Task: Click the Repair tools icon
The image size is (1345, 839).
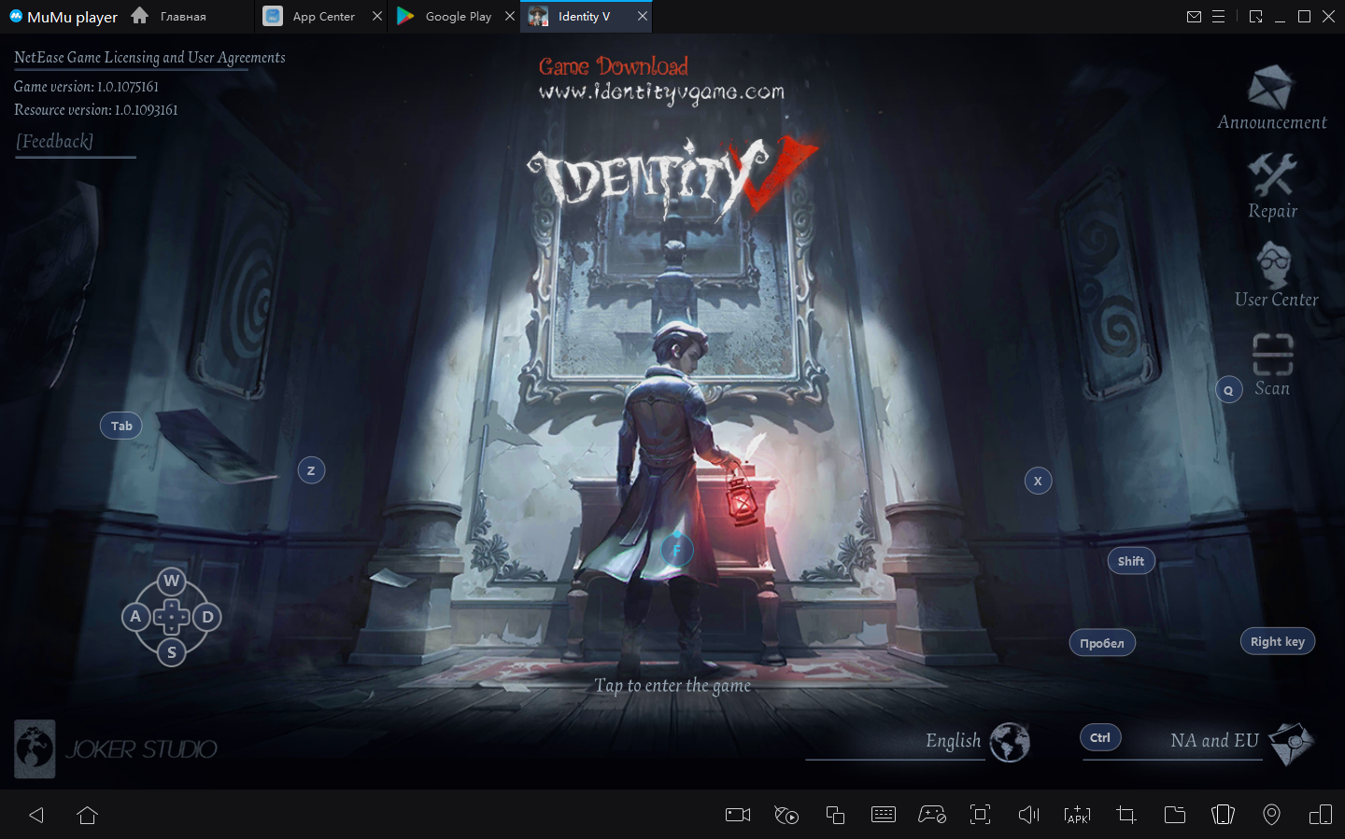Action: 1271,175
